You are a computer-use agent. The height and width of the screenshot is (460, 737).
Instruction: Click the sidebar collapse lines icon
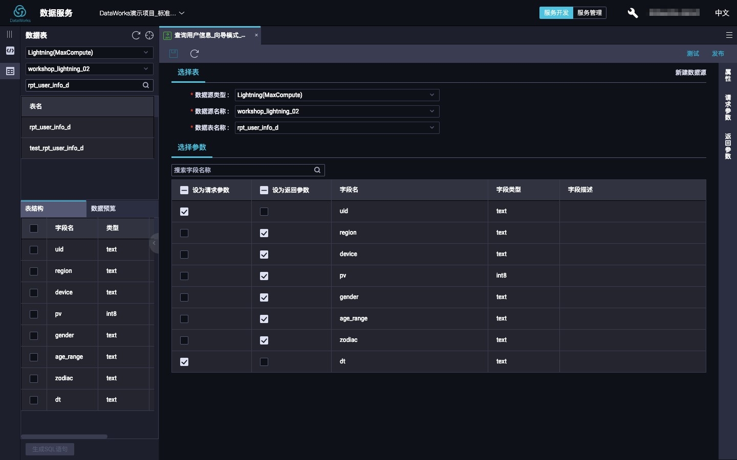[x=9, y=34]
